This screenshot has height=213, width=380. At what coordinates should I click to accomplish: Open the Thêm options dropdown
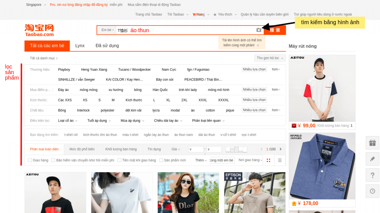point(201,160)
